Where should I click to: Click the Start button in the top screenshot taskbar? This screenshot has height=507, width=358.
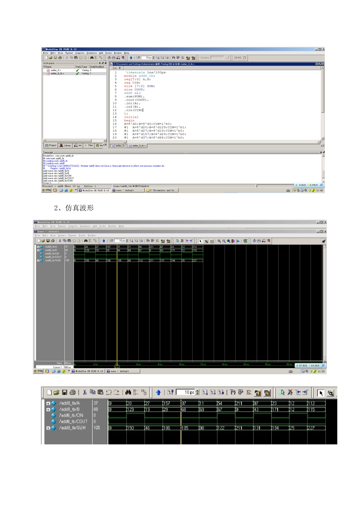point(47,191)
